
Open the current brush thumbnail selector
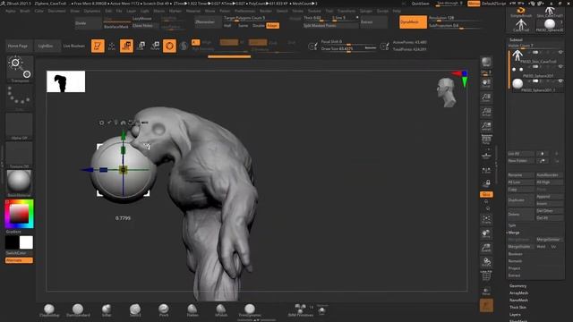point(20,70)
